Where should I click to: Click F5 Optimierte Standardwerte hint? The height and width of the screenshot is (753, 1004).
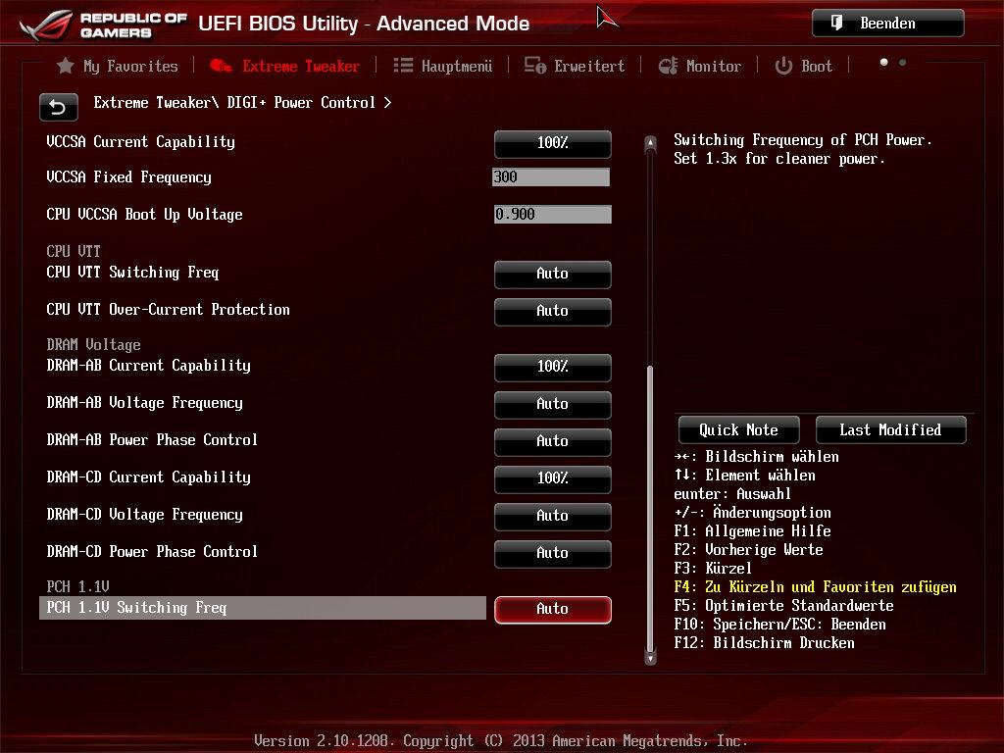[x=783, y=605]
